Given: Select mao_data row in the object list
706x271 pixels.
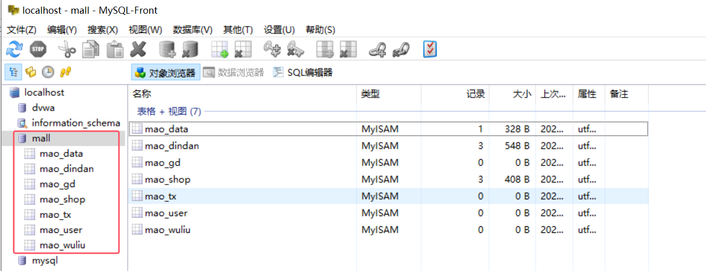Looking at the screenshot, I should [x=389, y=129].
